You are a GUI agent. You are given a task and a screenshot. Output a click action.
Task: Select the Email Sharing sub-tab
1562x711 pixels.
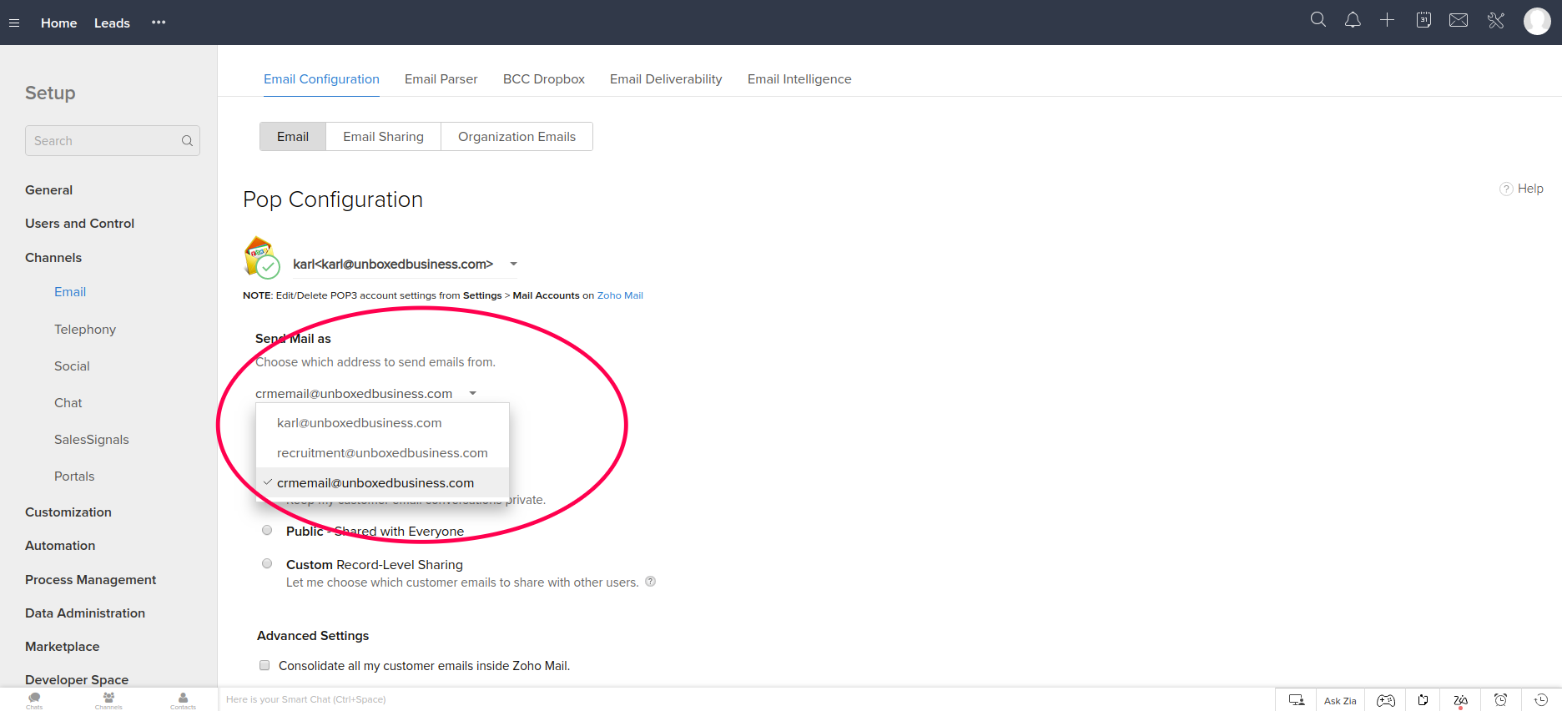coord(383,137)
